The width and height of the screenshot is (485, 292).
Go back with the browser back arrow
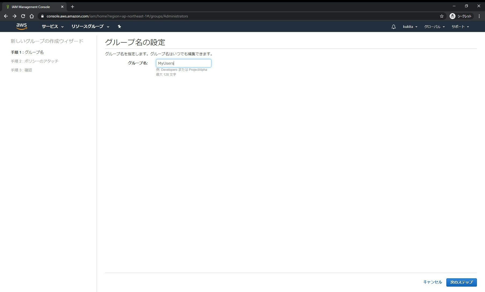pos(6,16)
